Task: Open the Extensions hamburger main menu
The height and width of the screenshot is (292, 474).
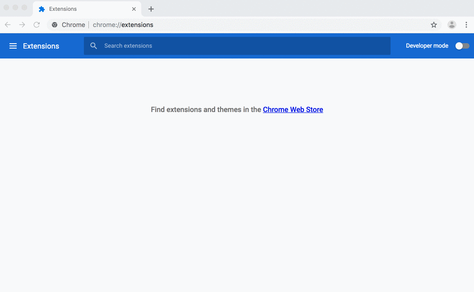Action: pyautogui.click(x=13, y=46)
